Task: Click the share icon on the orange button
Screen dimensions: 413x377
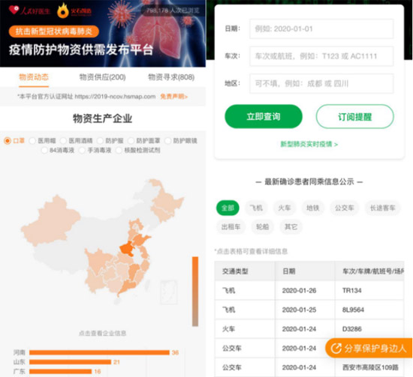Action: pos(336,349)
